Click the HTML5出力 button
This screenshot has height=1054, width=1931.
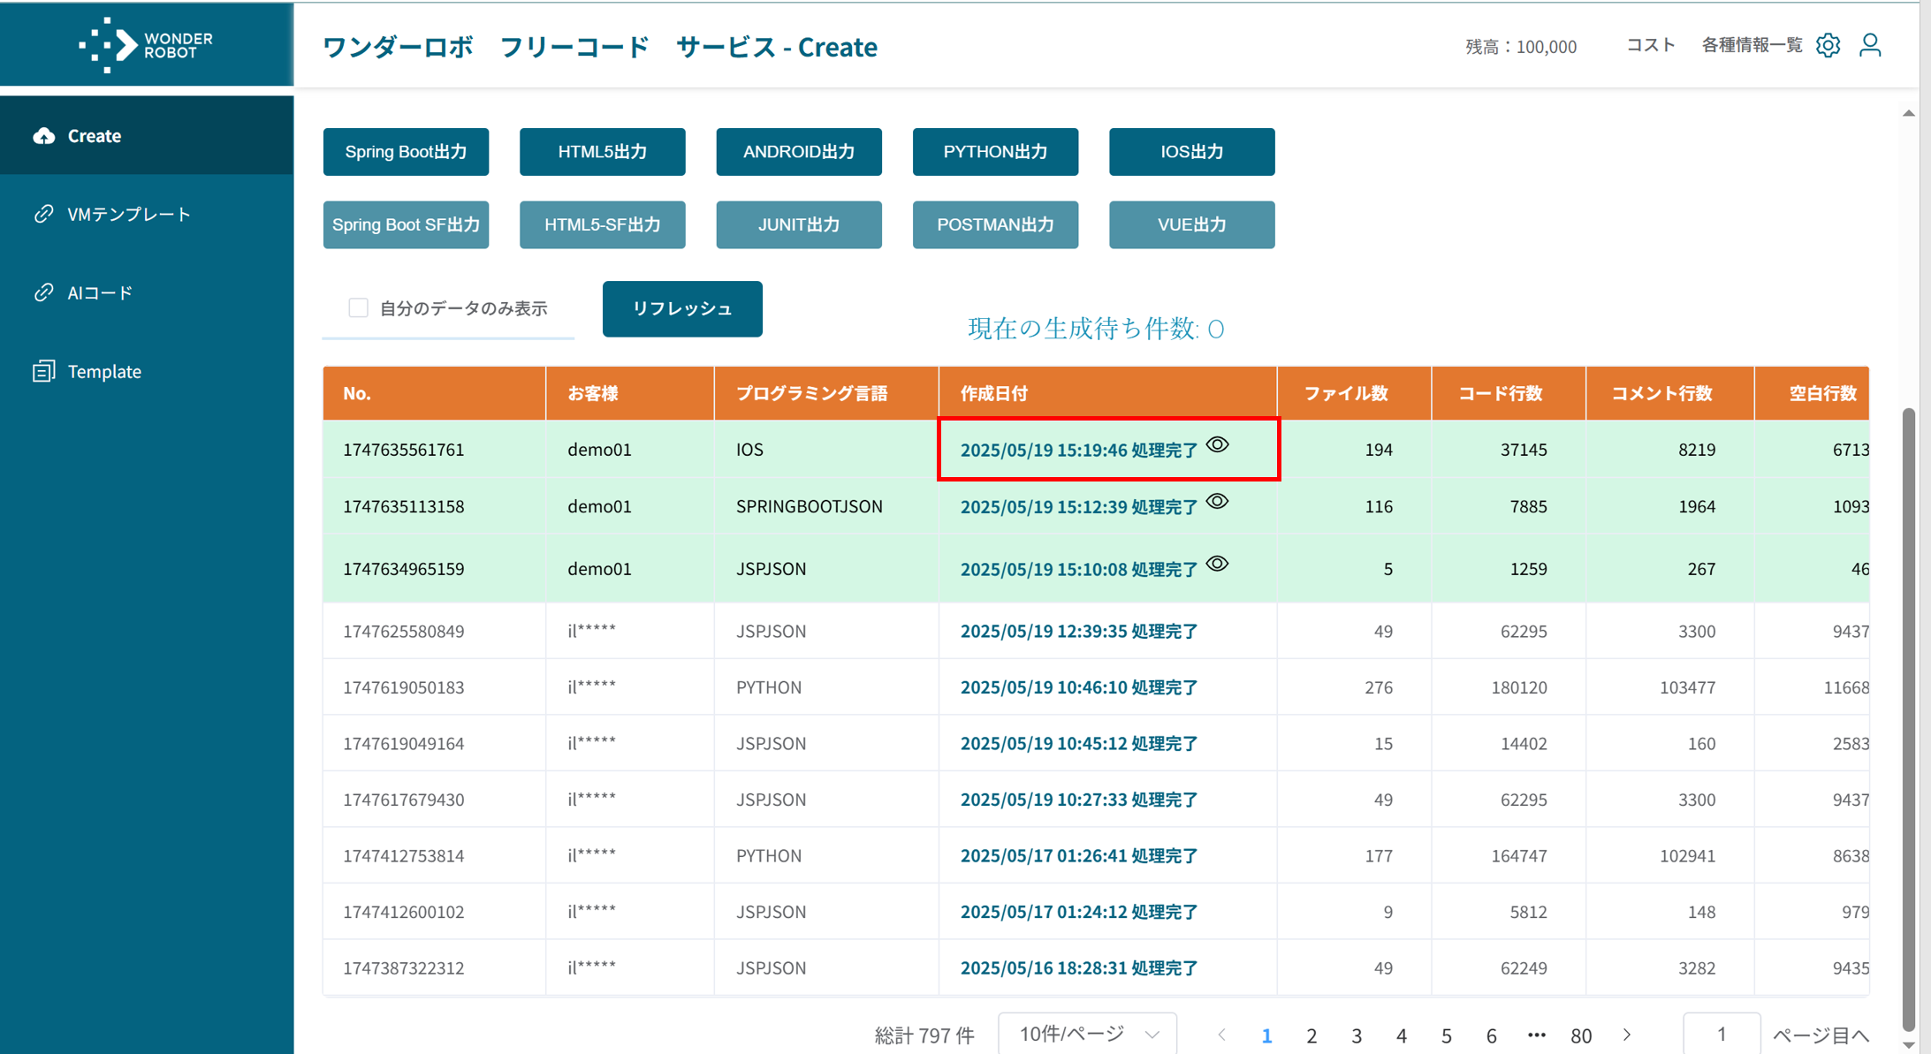click(603, 152)
